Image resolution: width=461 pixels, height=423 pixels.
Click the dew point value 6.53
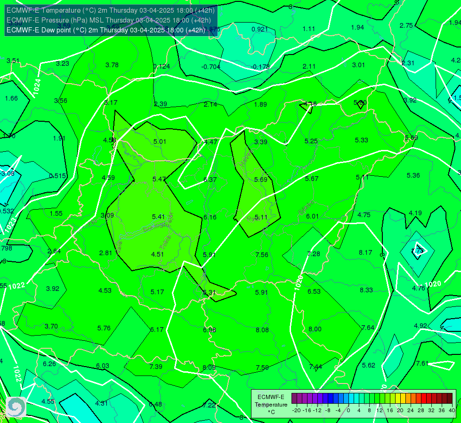pos(314,291)
